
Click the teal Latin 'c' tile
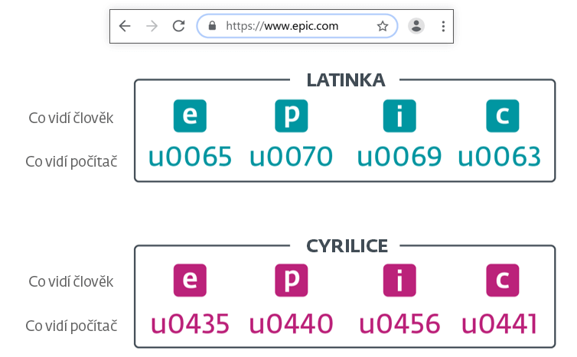click(x=503, y=115)
